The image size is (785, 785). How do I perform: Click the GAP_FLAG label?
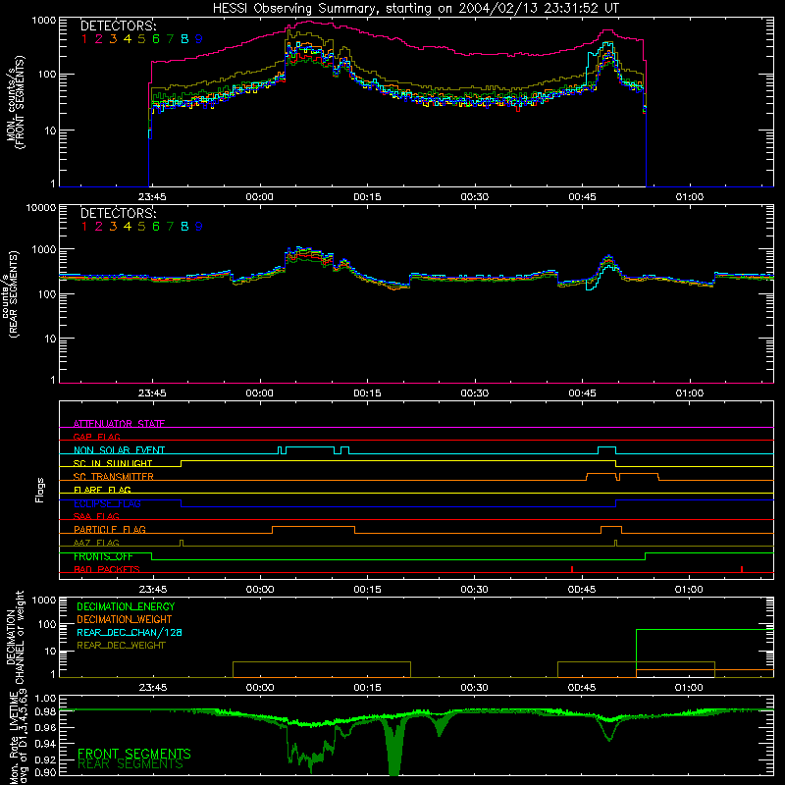coord(96,437)
